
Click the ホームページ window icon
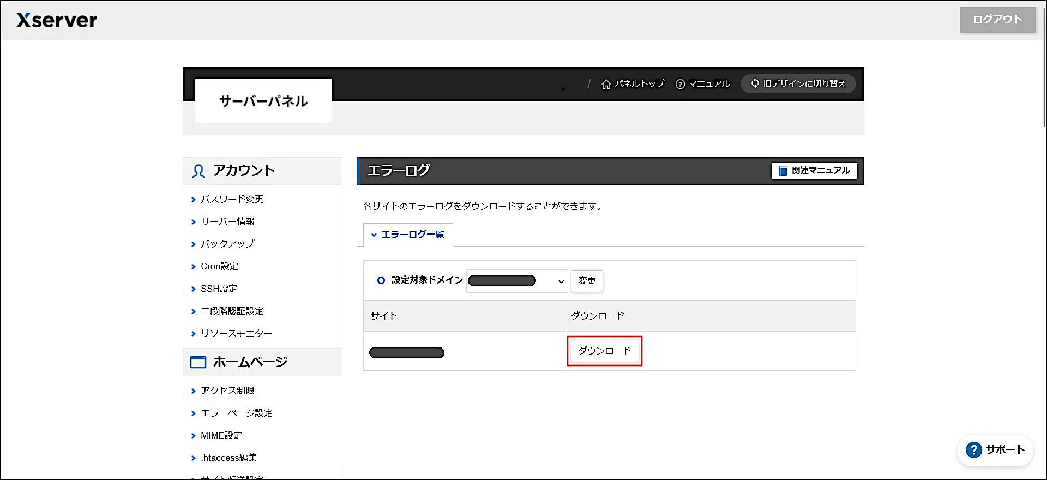pyautogui.click(x=198, y=362)
